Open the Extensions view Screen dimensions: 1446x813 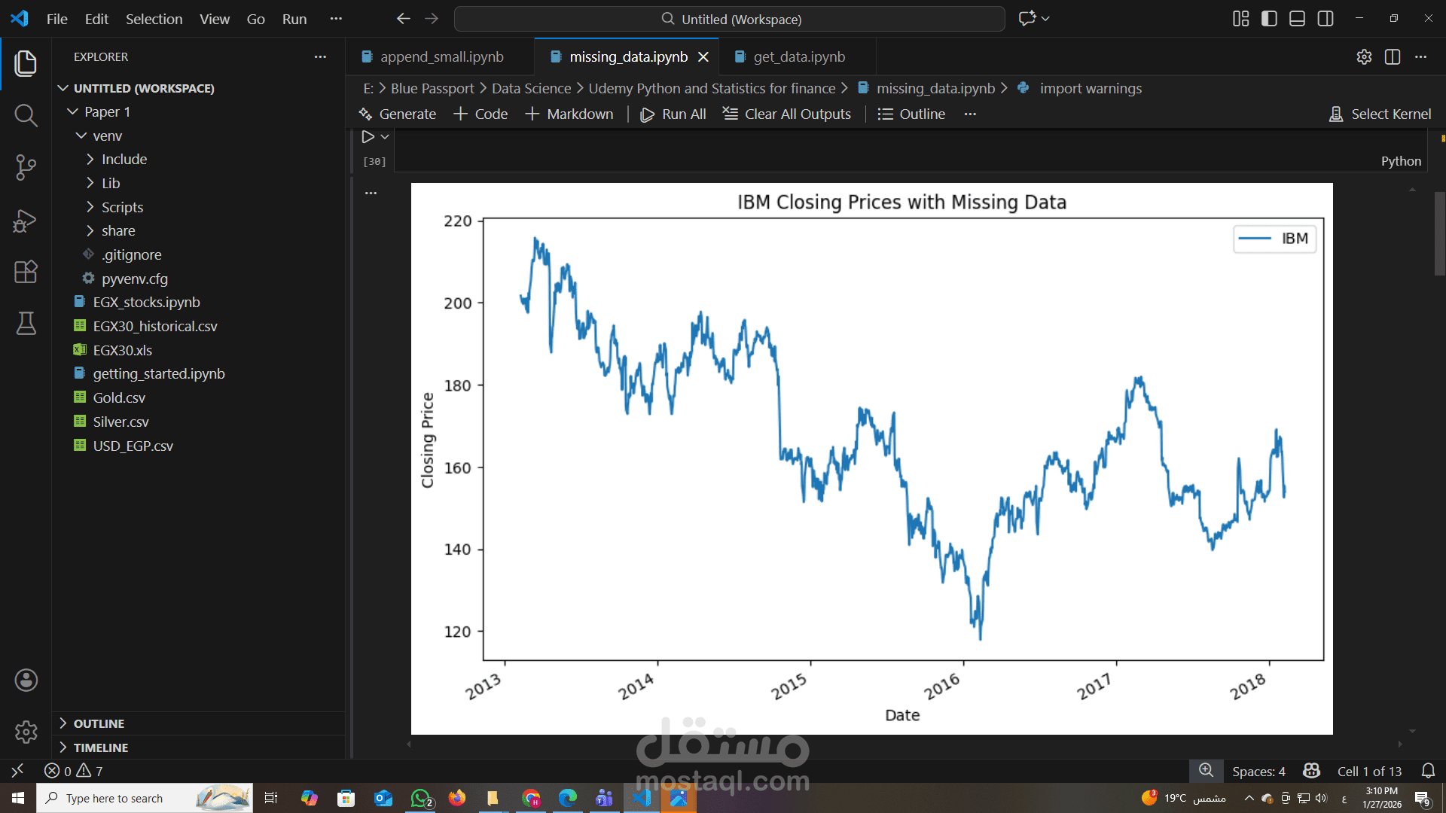[x=26, y=272]
